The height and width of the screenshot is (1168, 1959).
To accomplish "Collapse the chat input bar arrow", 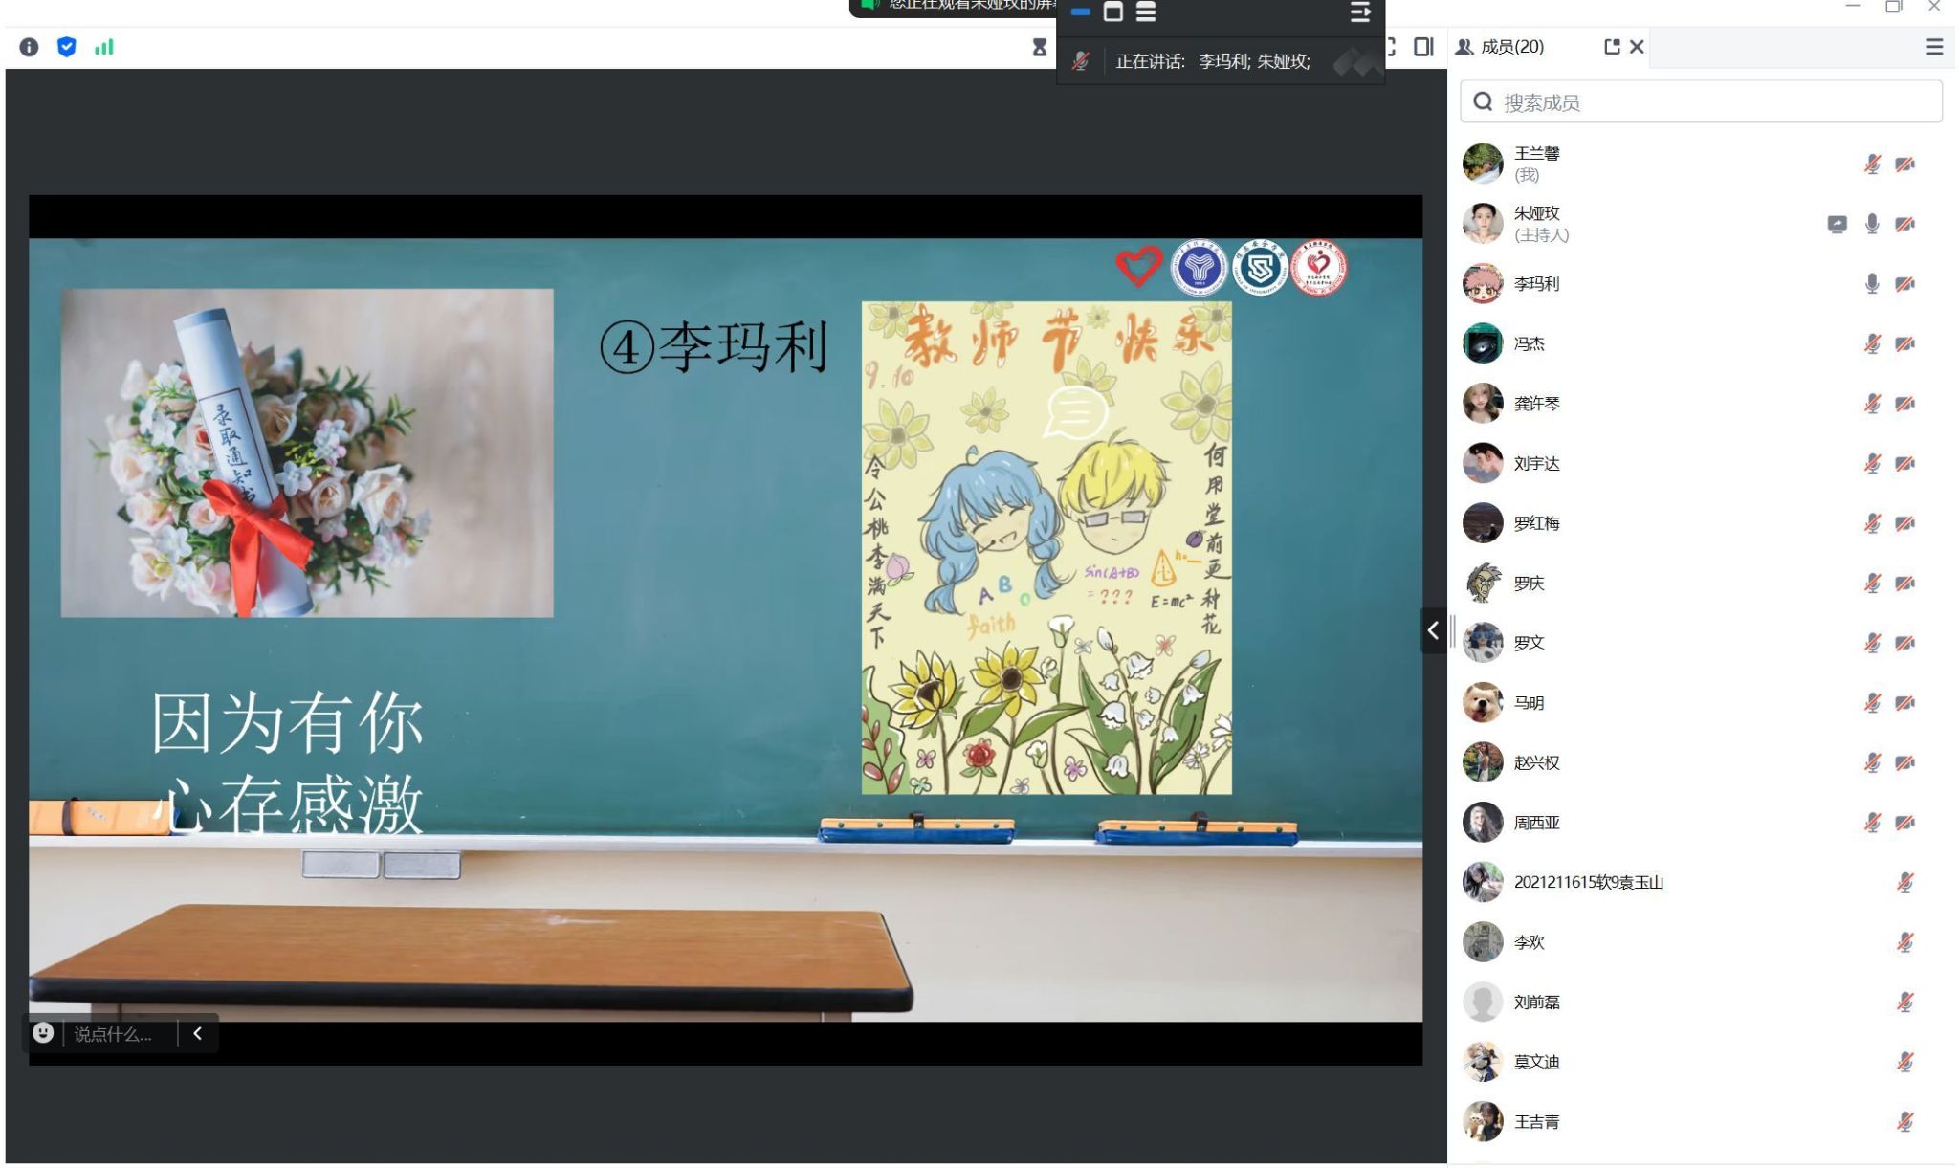I will (198, 1033).
